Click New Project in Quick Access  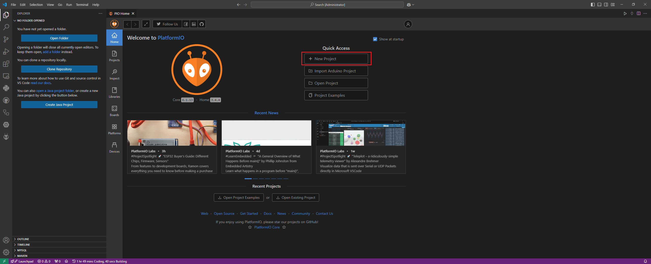[x=336, y=59]
